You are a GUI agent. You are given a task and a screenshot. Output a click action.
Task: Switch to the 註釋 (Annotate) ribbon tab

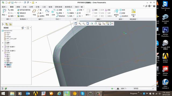click(31, 7)
